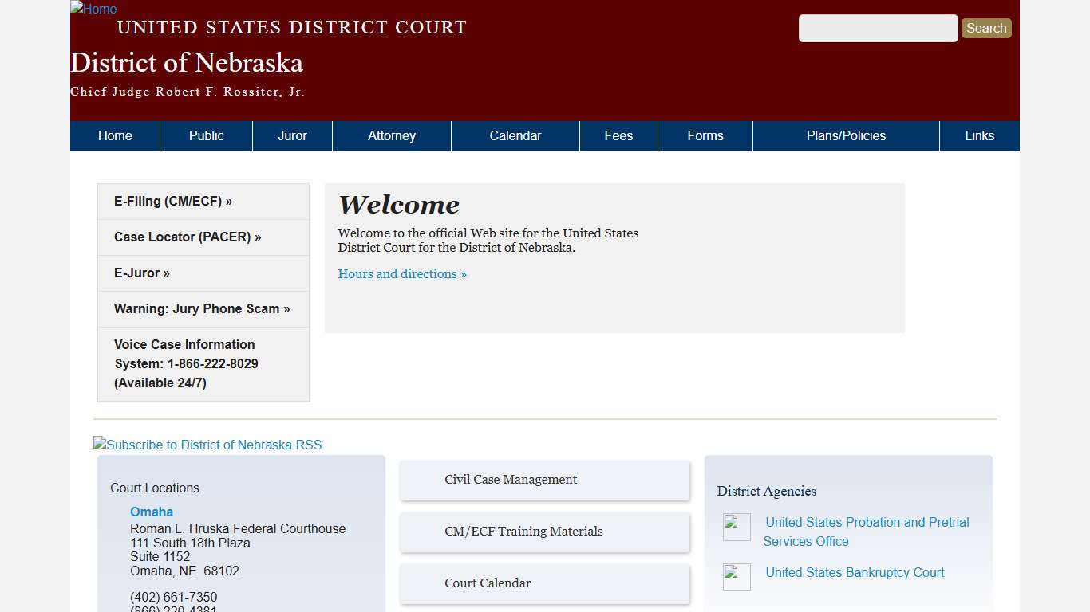Image resolution: width=1090 pixels, height=612 pixels.
Task: Switch to the Calendar section
Action: click(515, 135)
